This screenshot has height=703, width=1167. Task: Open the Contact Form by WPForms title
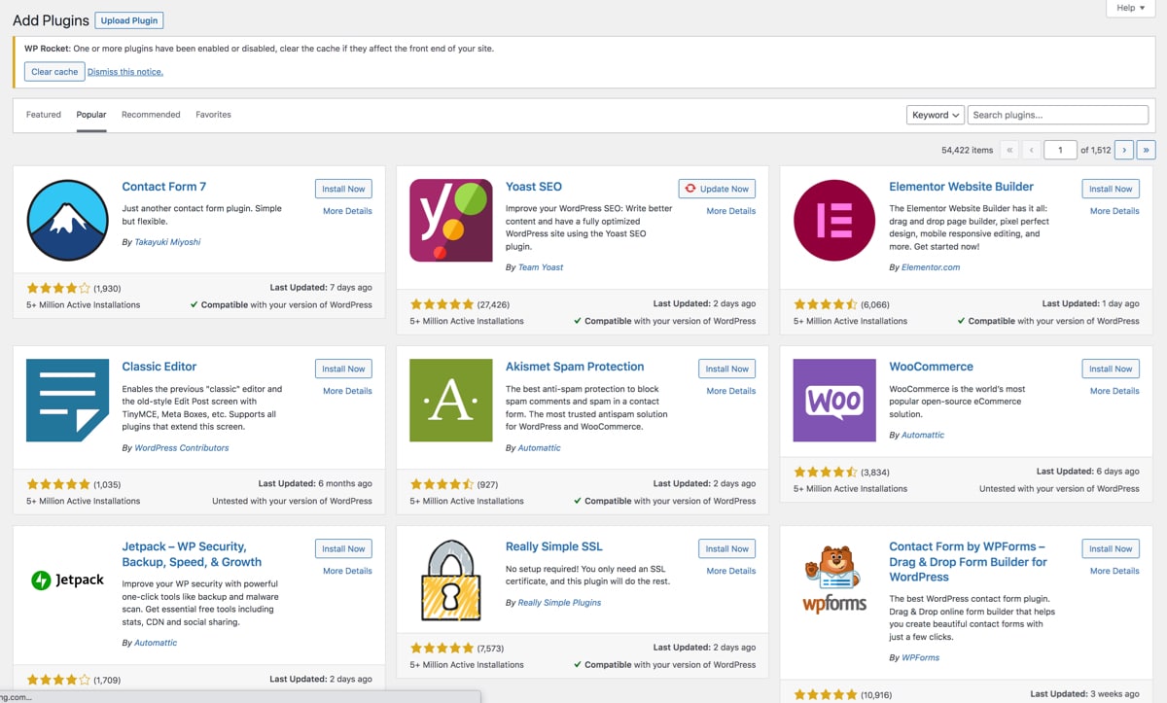click(x=968, y=562)
